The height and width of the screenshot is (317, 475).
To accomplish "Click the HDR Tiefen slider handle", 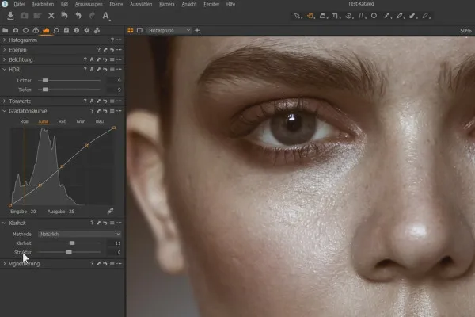I will (45, 90).
